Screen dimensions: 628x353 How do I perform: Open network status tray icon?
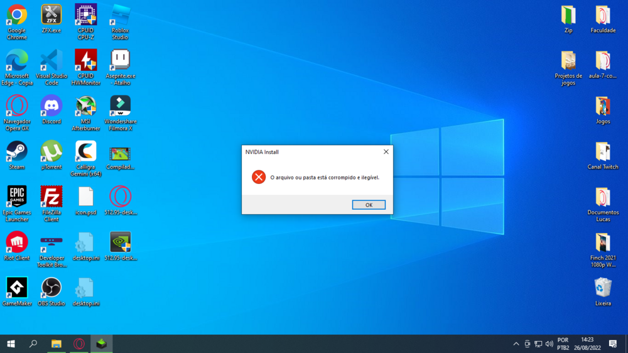[538, 344]
